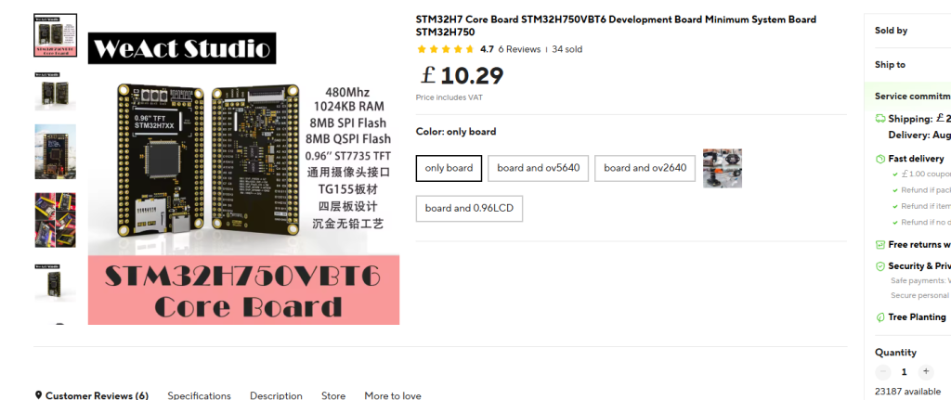The width and height of the screenshot is (951, 400).
Task: Select the photo color variant thumbnail
Action: coord(723,169)
